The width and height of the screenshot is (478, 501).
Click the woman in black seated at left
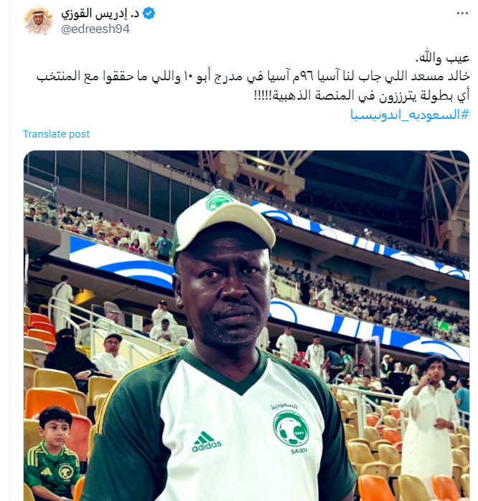point(69,356)
